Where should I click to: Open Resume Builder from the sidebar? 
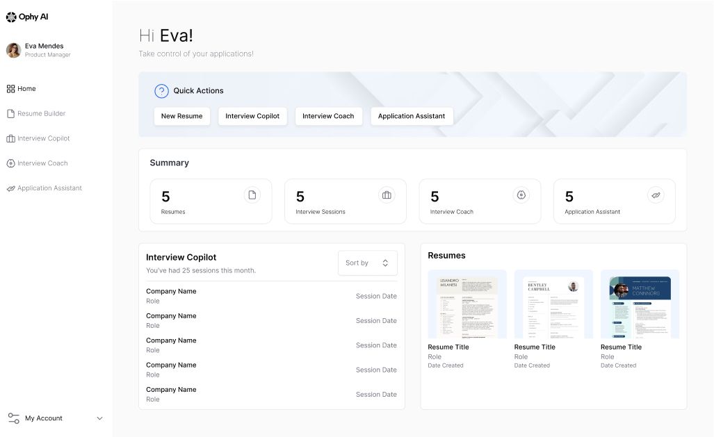(41, 114)
